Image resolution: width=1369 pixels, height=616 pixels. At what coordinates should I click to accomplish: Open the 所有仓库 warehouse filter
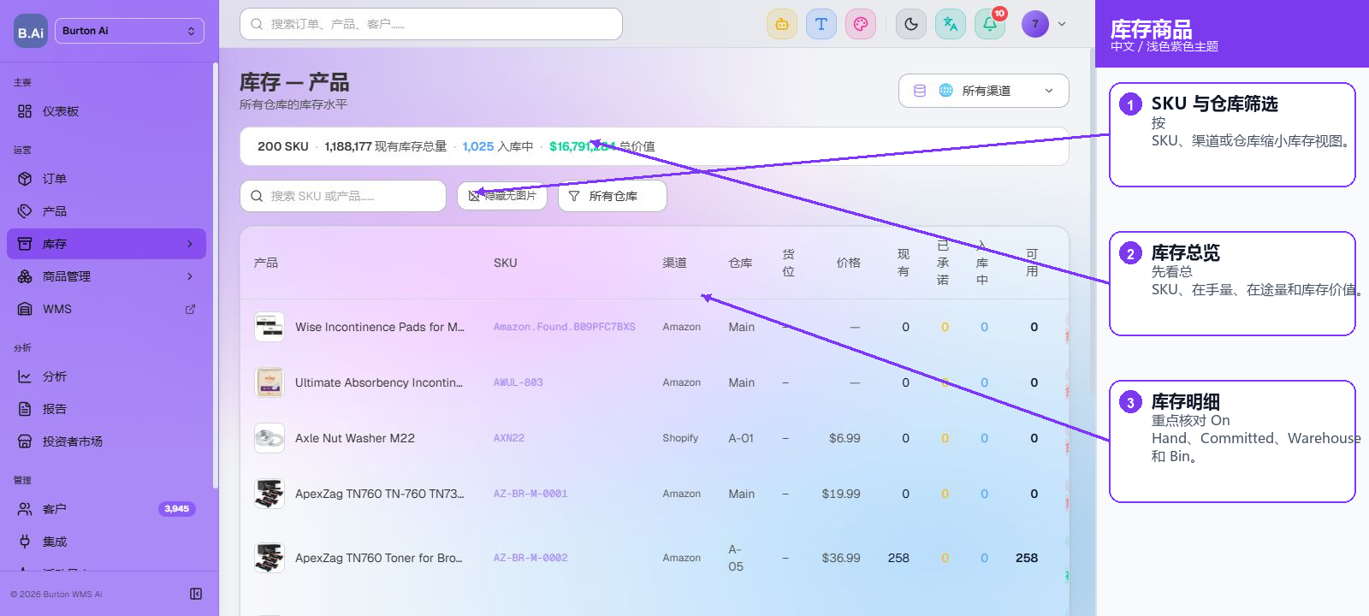pyautogui.click(x=613, y=196)
